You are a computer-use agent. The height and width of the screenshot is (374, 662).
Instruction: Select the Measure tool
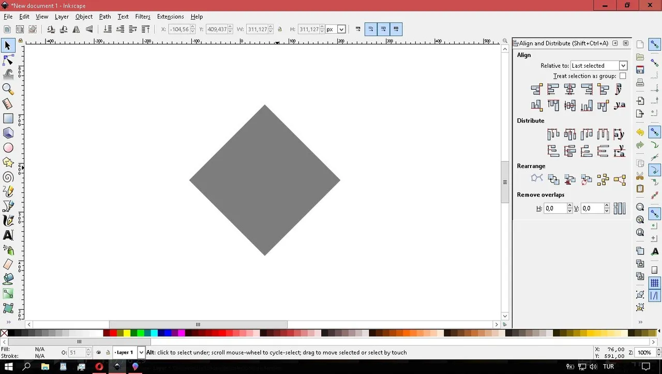pyautogui.click(x=8, y=104)
